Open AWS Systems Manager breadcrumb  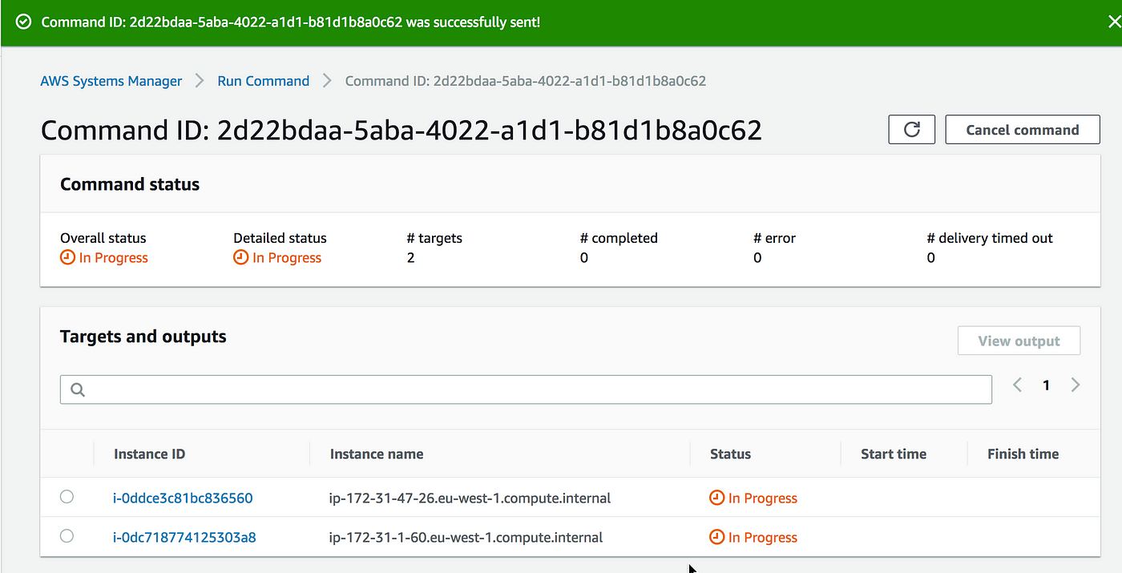coord(111,81)
